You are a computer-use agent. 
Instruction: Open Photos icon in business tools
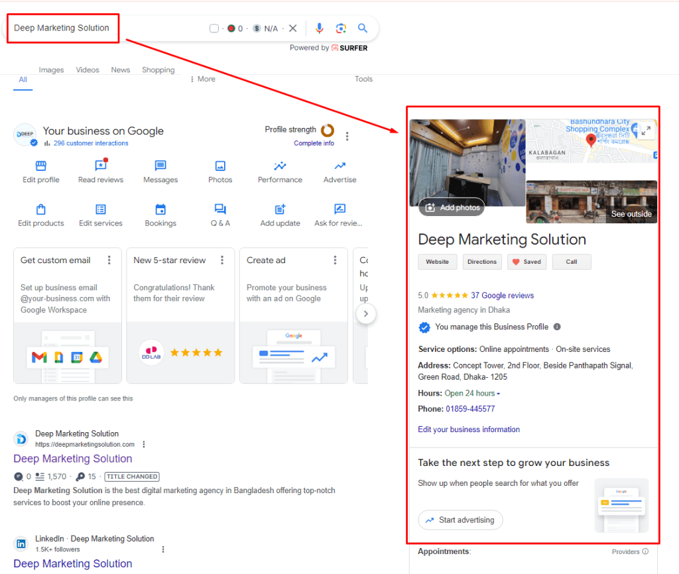220,166
